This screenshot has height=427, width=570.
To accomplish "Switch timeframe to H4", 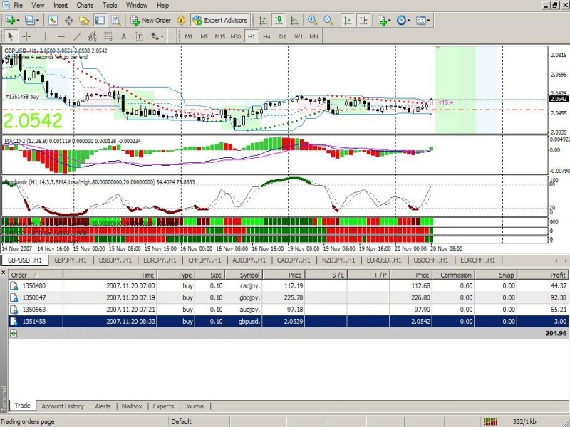I will click(266, 36).
